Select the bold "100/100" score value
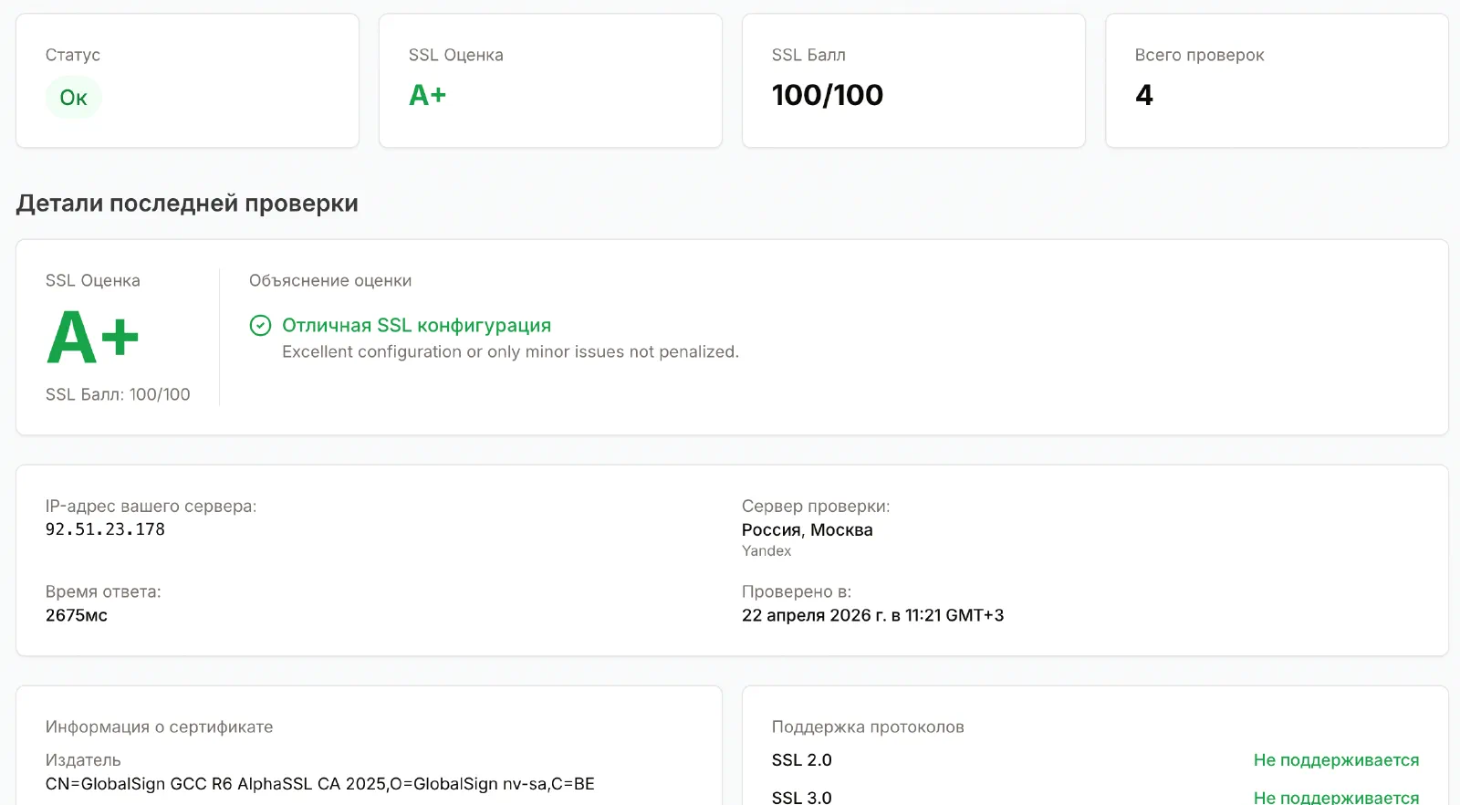 click(828, 95)
